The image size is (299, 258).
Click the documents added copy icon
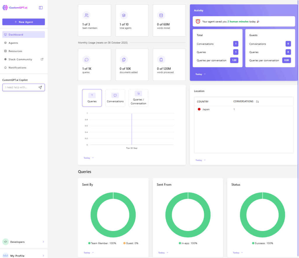(x=124, y=59)
